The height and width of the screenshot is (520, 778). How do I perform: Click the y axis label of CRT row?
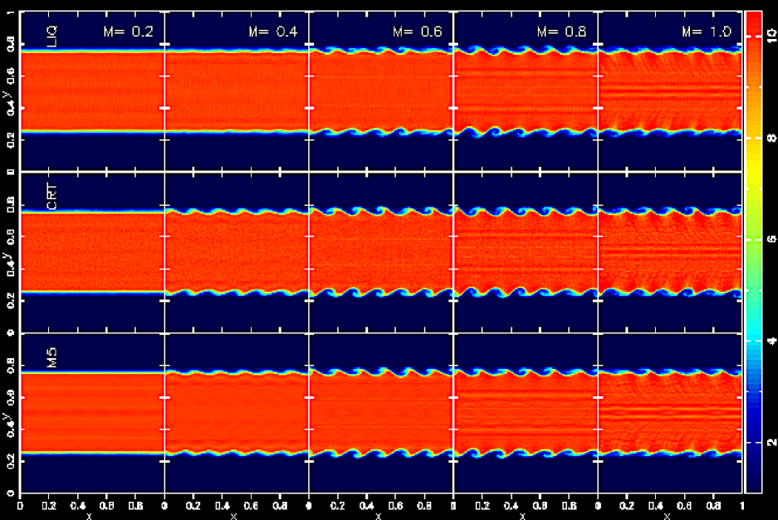point(6,255)
